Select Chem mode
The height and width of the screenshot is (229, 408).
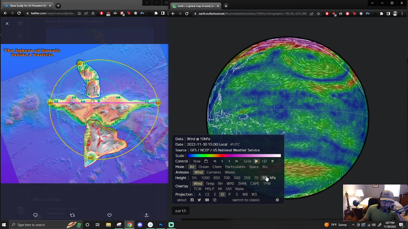tap(217, 167)
